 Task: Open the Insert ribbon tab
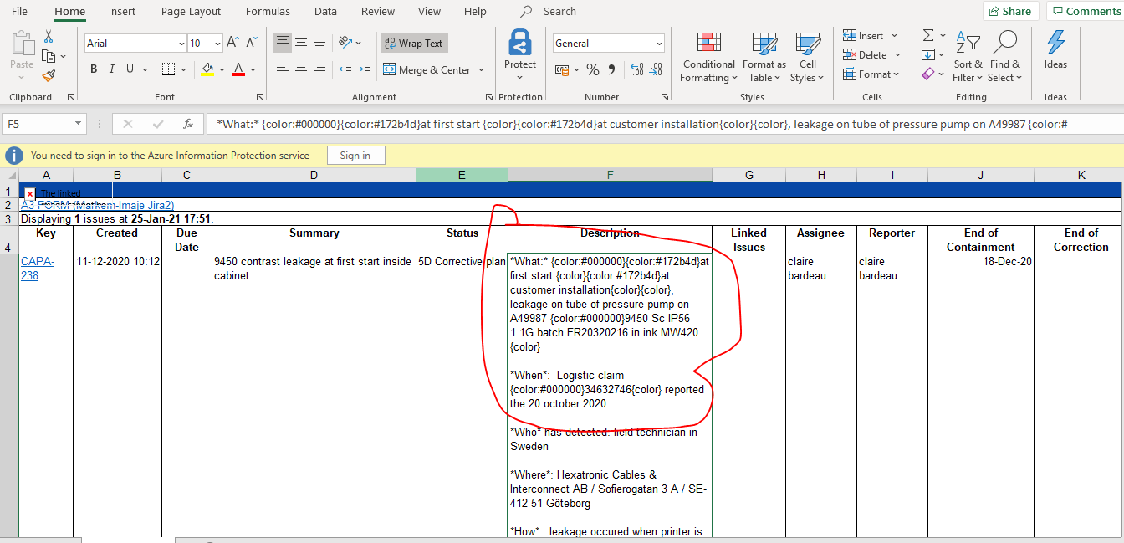tap(122, 12)
